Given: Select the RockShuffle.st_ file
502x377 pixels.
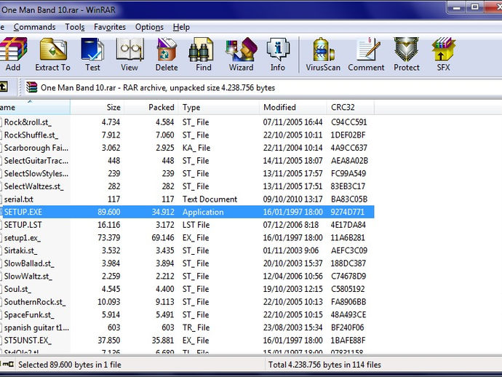Looking at the screenshot, I should tap(31, 135).
